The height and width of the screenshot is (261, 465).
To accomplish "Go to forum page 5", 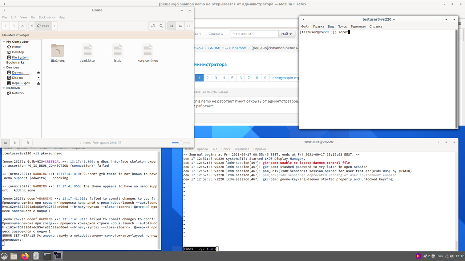I will click(x=232, y=78).
